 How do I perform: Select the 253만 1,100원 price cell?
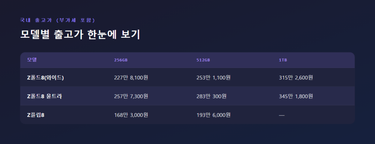(214, 77)
